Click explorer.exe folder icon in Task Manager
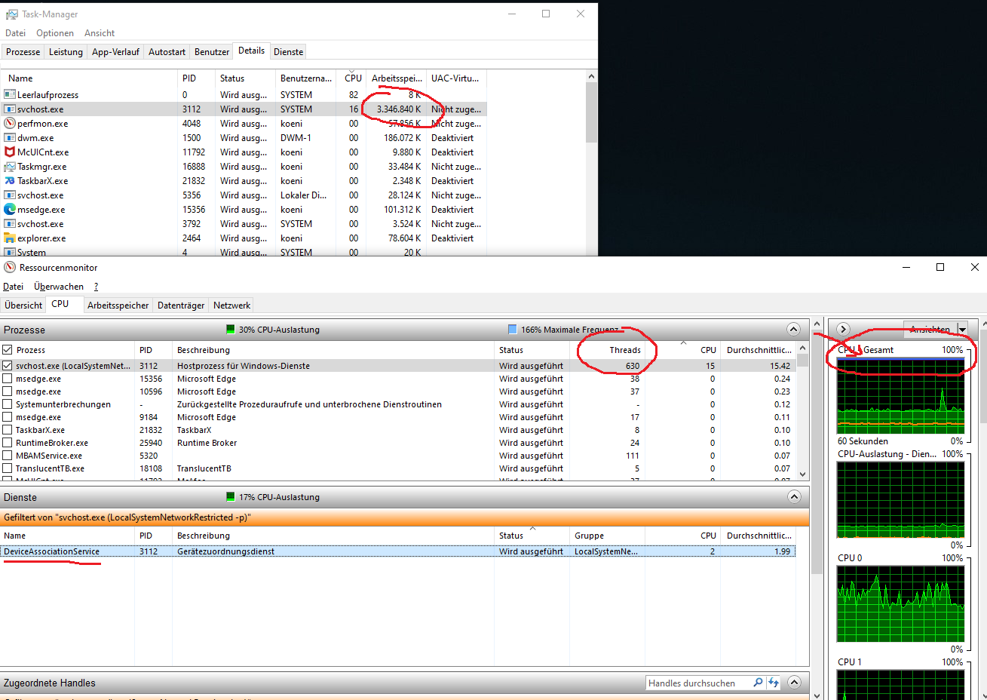 pos(10,238)
